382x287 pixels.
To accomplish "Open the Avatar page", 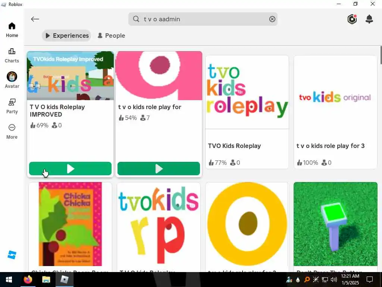I will [x=12, y=80].
